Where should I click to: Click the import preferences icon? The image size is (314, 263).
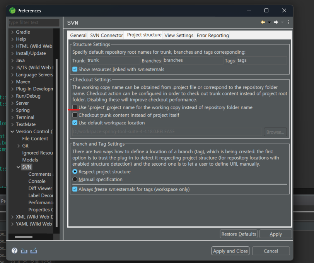coord(24,250)
